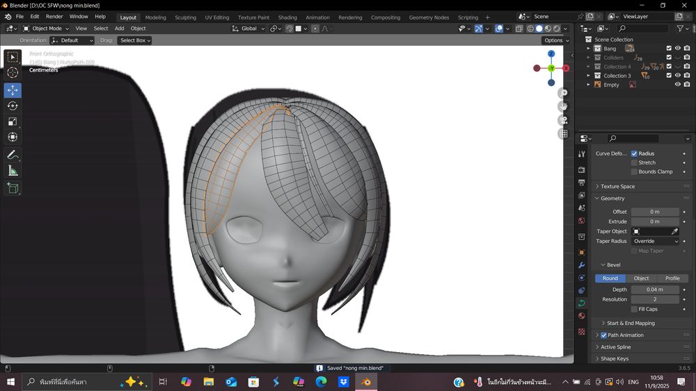Viewport: 696px width, 391px height.
Task: Select the Cursor tool
Action: point(13,73)
